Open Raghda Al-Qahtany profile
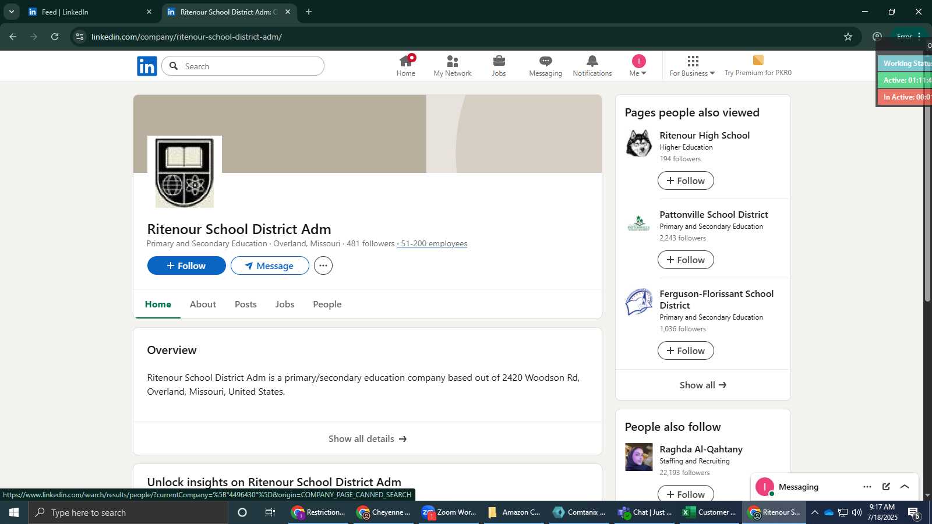932x524 pixels. click(701, 449)
